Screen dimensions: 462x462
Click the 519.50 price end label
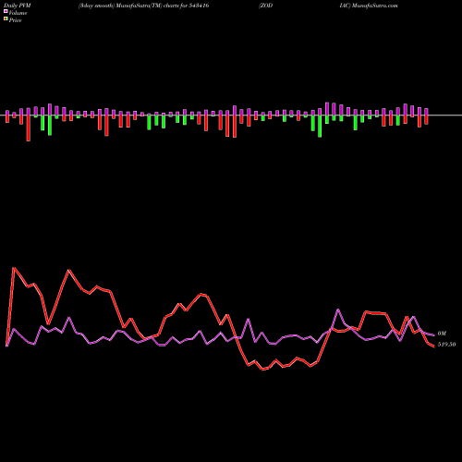point(446,345)
